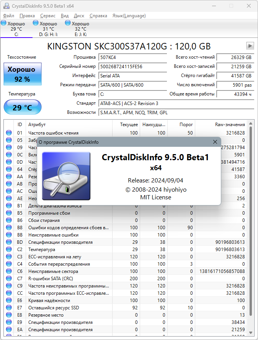
Task: Click the firmware field 507KC4
Action: (x=132, y=57)
